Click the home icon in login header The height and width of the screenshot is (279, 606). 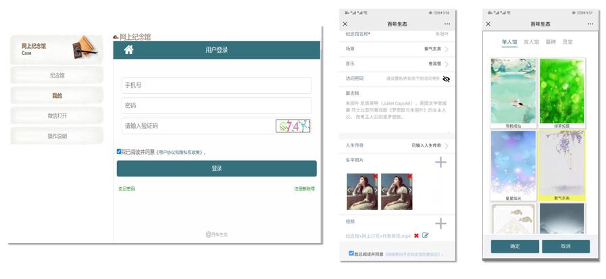pos(129,50)
